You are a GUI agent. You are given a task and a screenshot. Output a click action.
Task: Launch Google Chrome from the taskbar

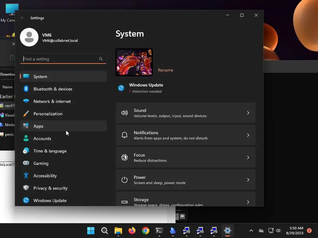pos(145,231)
